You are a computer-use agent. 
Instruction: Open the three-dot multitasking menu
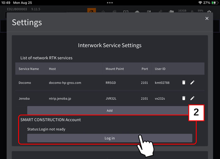coord(110,3)
